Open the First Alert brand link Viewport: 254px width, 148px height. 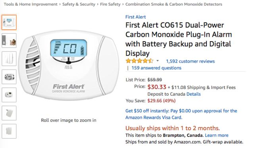[136, 17]
